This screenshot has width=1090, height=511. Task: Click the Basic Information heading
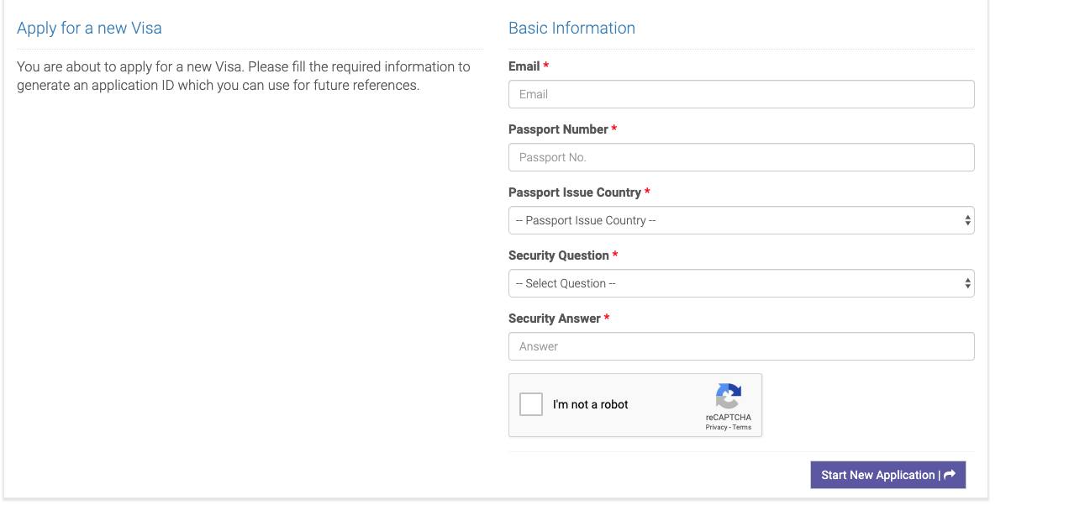point(571,28)
